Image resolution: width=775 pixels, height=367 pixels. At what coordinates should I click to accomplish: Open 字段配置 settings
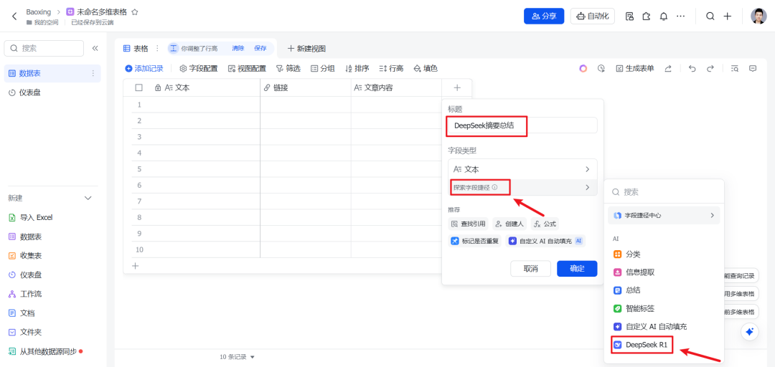tap(198, 69)
